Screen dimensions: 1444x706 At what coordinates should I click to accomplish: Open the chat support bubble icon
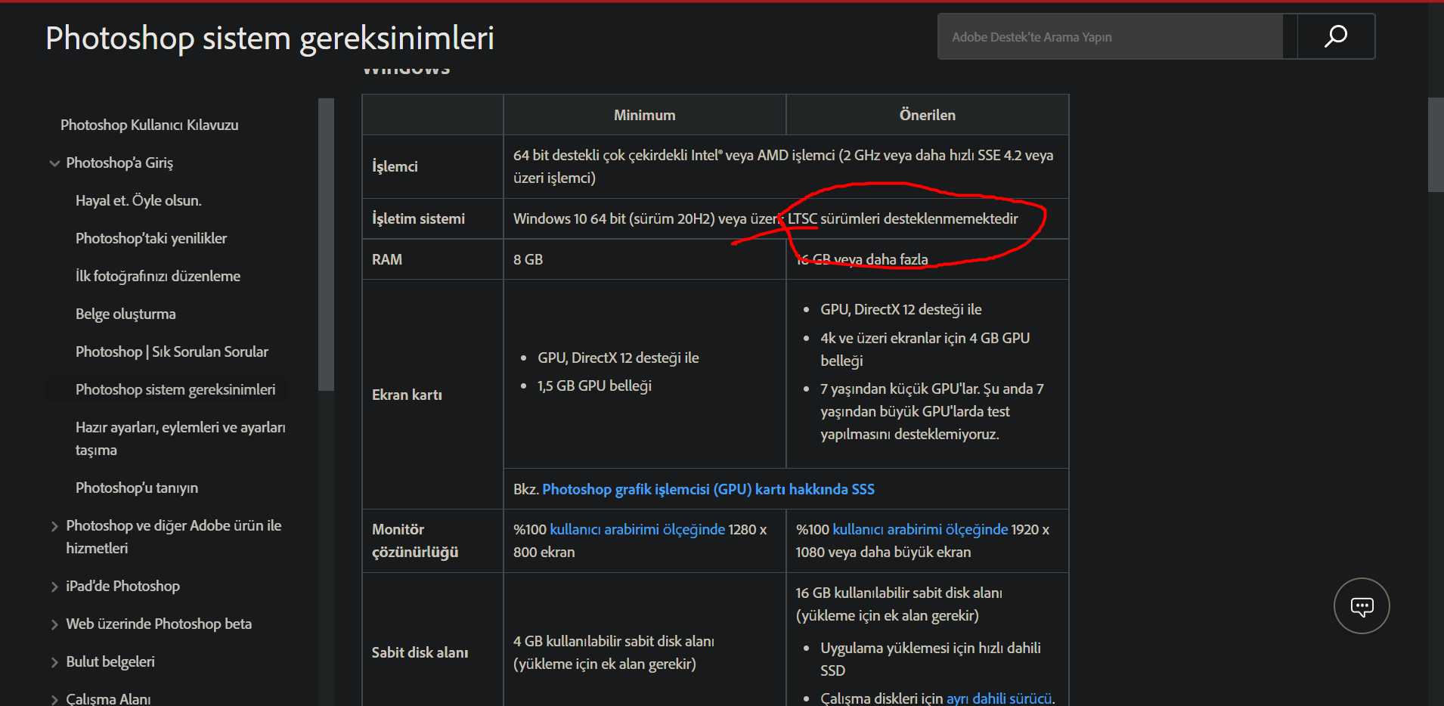tap(1362, 606)
